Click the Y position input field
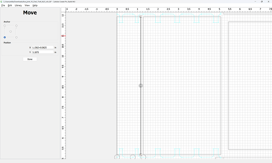 tap(43, 52)
